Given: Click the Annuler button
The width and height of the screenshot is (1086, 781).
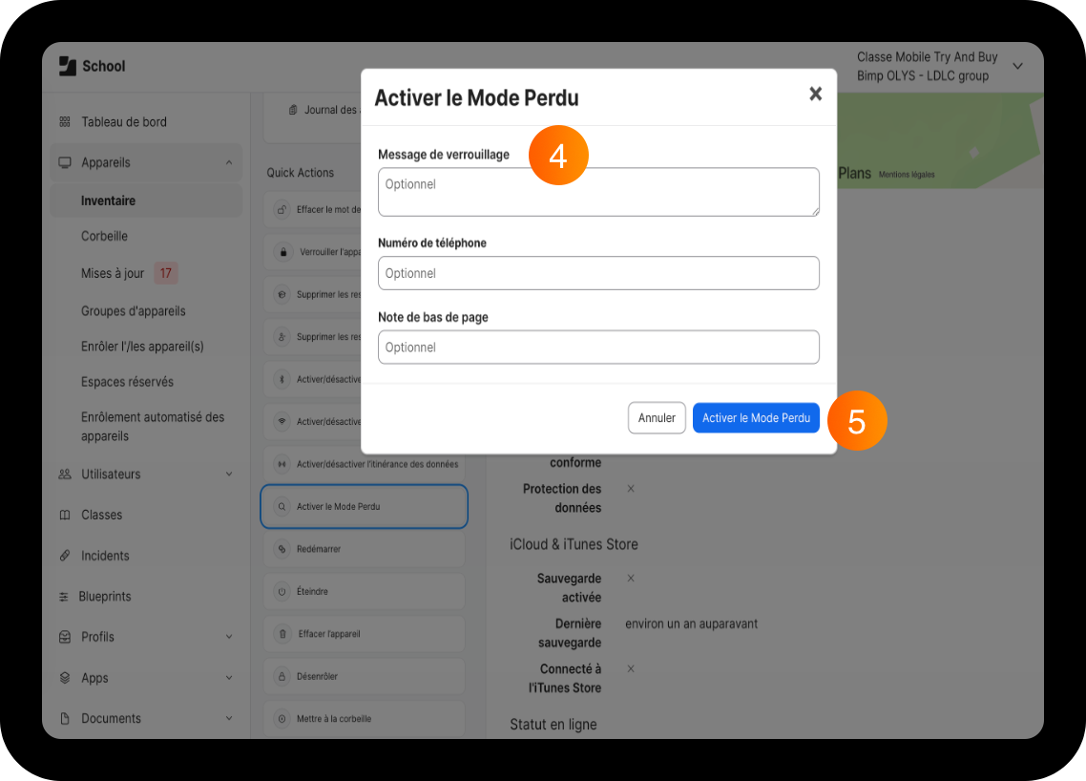Looking at the screenshot, I should [657, 418].
